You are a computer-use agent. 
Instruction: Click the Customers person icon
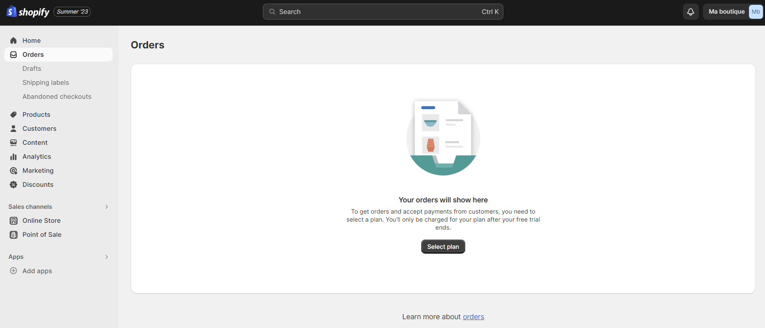(13, 128)
